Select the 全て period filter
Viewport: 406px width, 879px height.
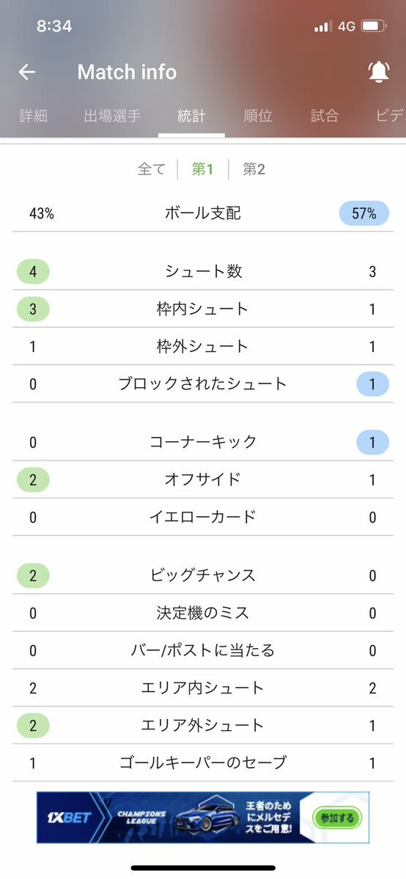click(x=152, y=169)
